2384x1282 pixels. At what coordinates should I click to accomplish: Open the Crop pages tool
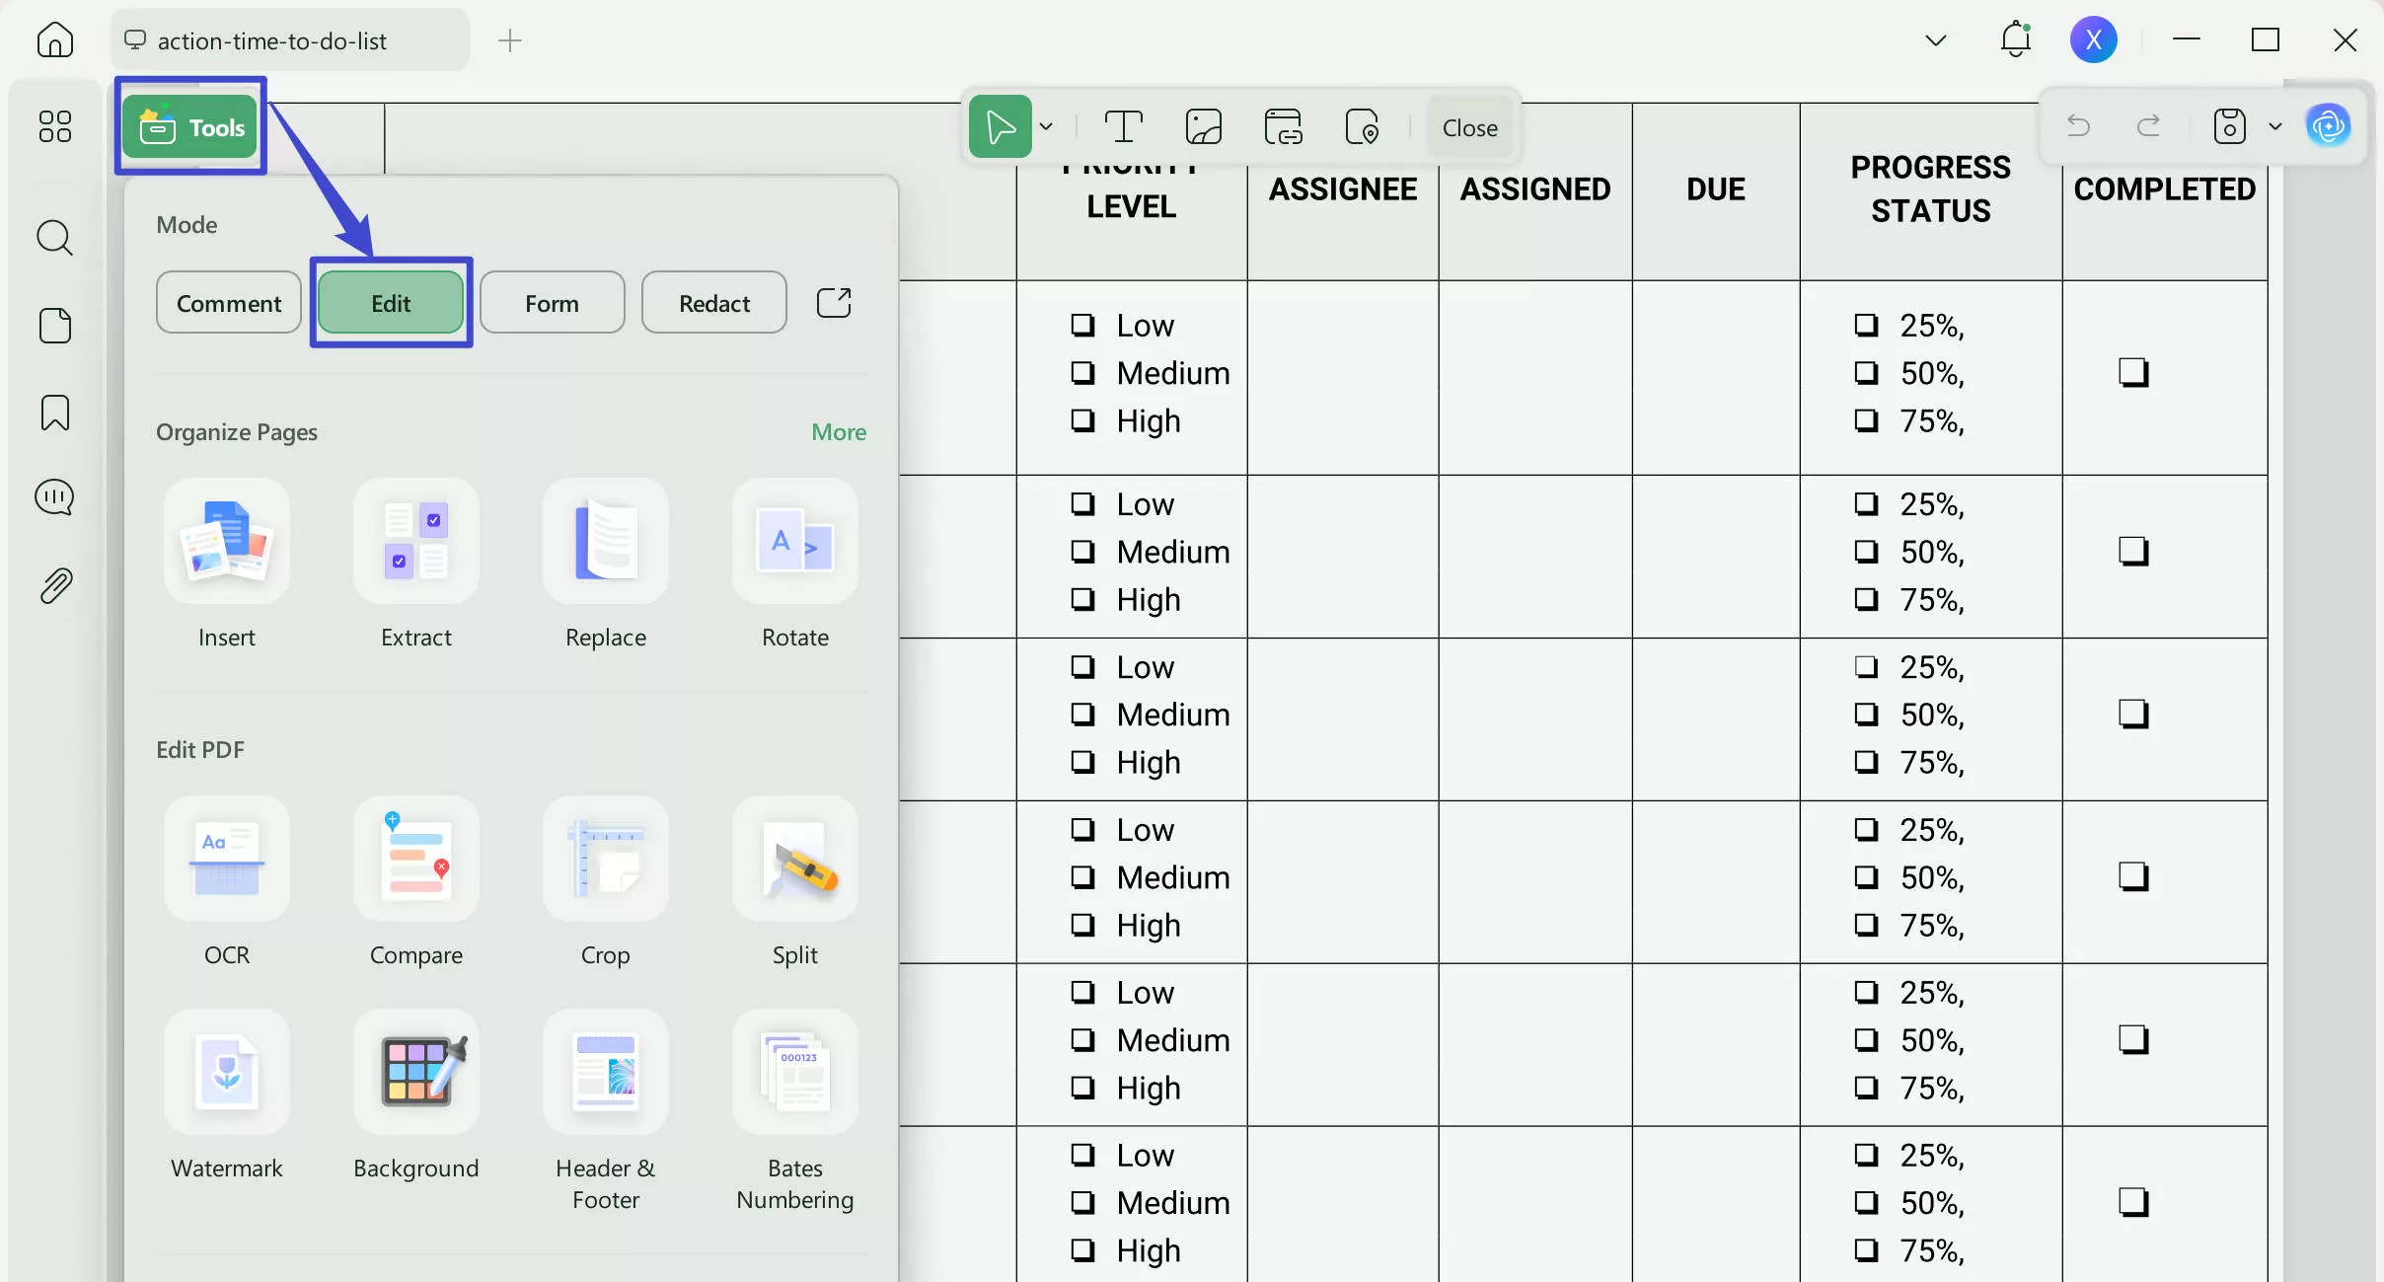[605, 860]
